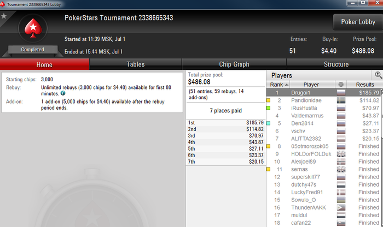Click the globe country column header icon
383x227 pixels.
[341, 85]
